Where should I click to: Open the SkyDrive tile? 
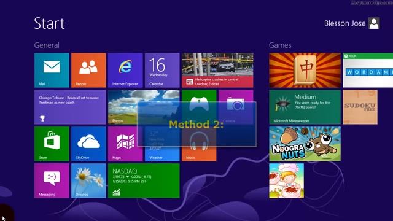click(88, 144)
